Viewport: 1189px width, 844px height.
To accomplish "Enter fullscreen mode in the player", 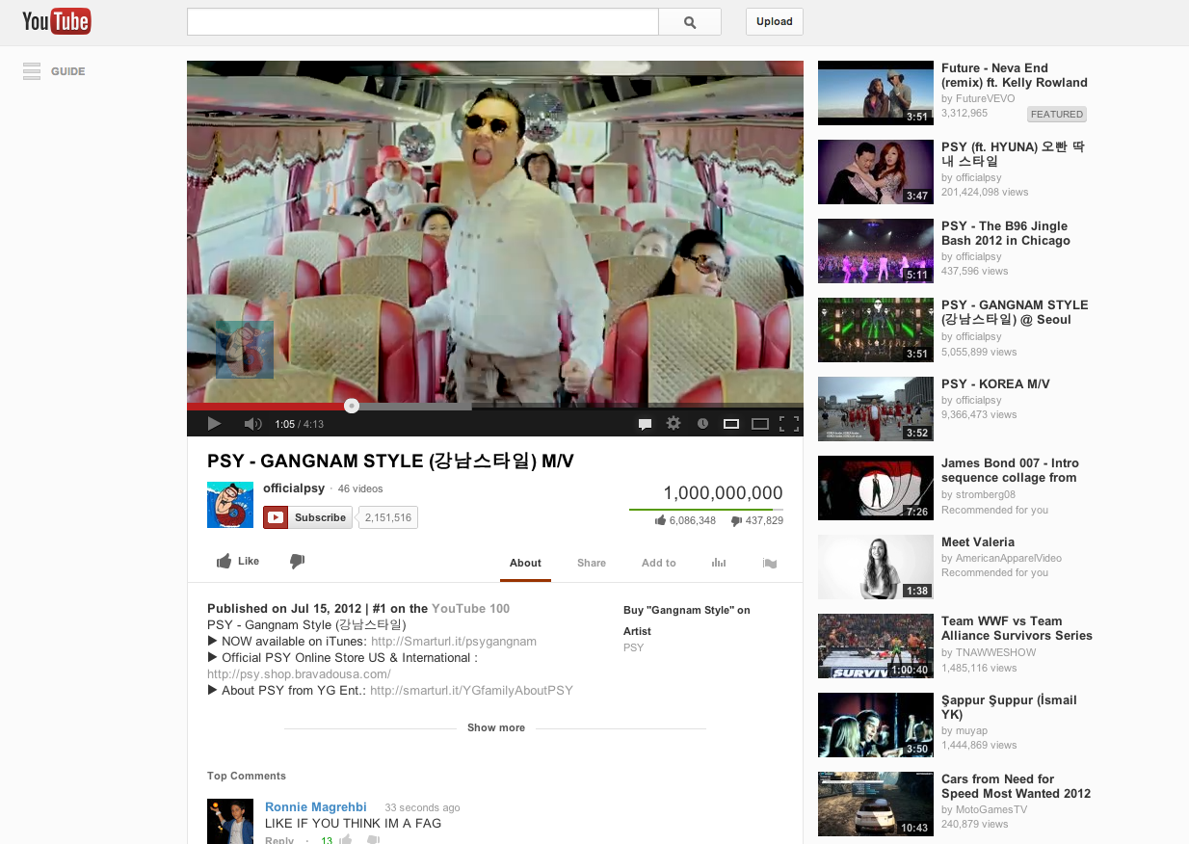I will point(788,424).
